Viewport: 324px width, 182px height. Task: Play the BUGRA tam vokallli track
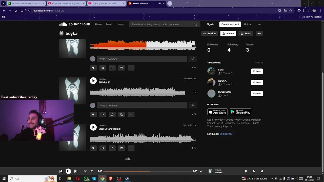[93, 127]
